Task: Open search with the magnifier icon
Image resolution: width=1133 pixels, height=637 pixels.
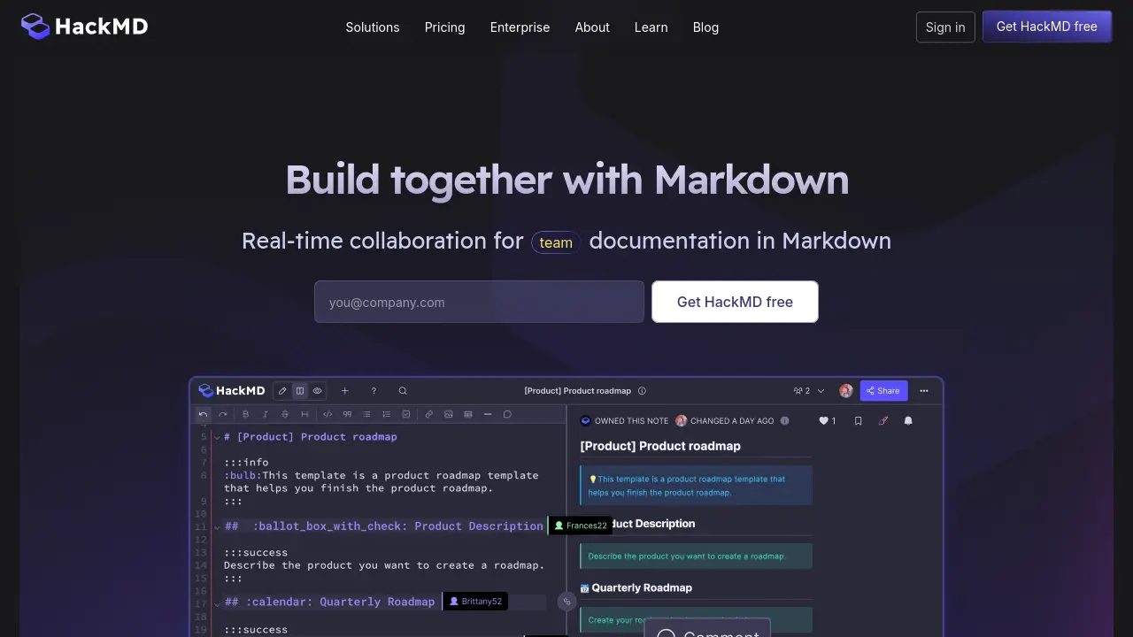Action: click(x=403, y=391)
